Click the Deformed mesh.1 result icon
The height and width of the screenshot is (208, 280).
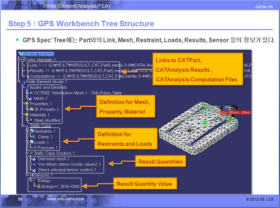click(x=34, y=159)
